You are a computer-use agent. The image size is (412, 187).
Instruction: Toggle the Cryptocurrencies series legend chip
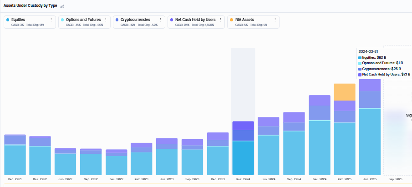[x=139, y=22]
